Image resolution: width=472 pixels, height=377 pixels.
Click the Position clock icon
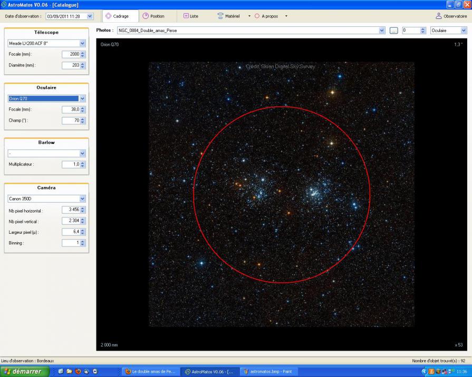click(x=146, y=16)
